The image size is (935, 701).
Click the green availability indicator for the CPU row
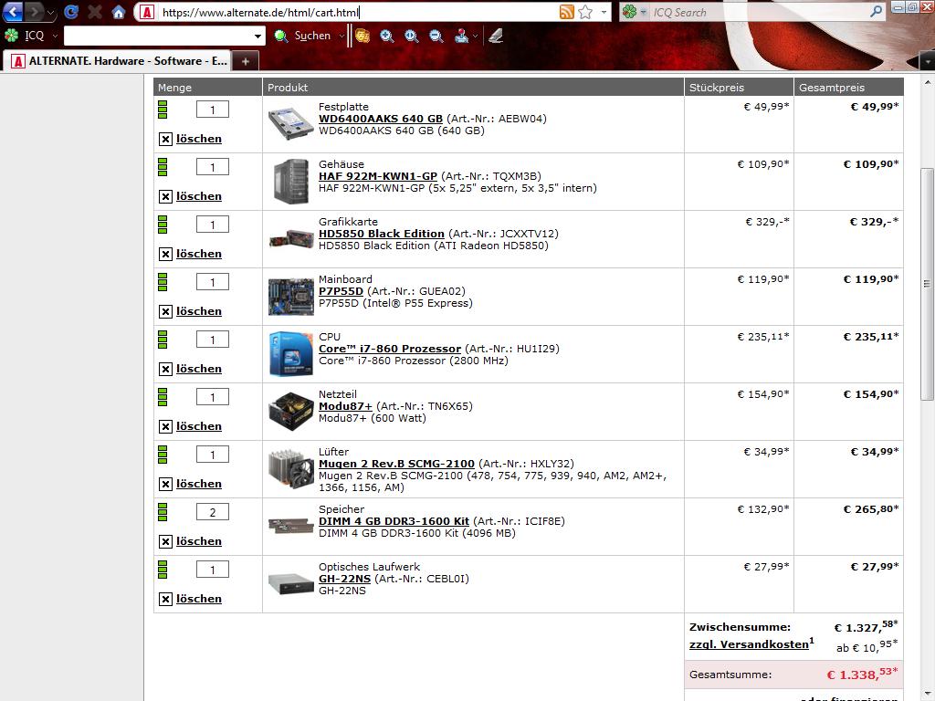click(x=163, y=340)
